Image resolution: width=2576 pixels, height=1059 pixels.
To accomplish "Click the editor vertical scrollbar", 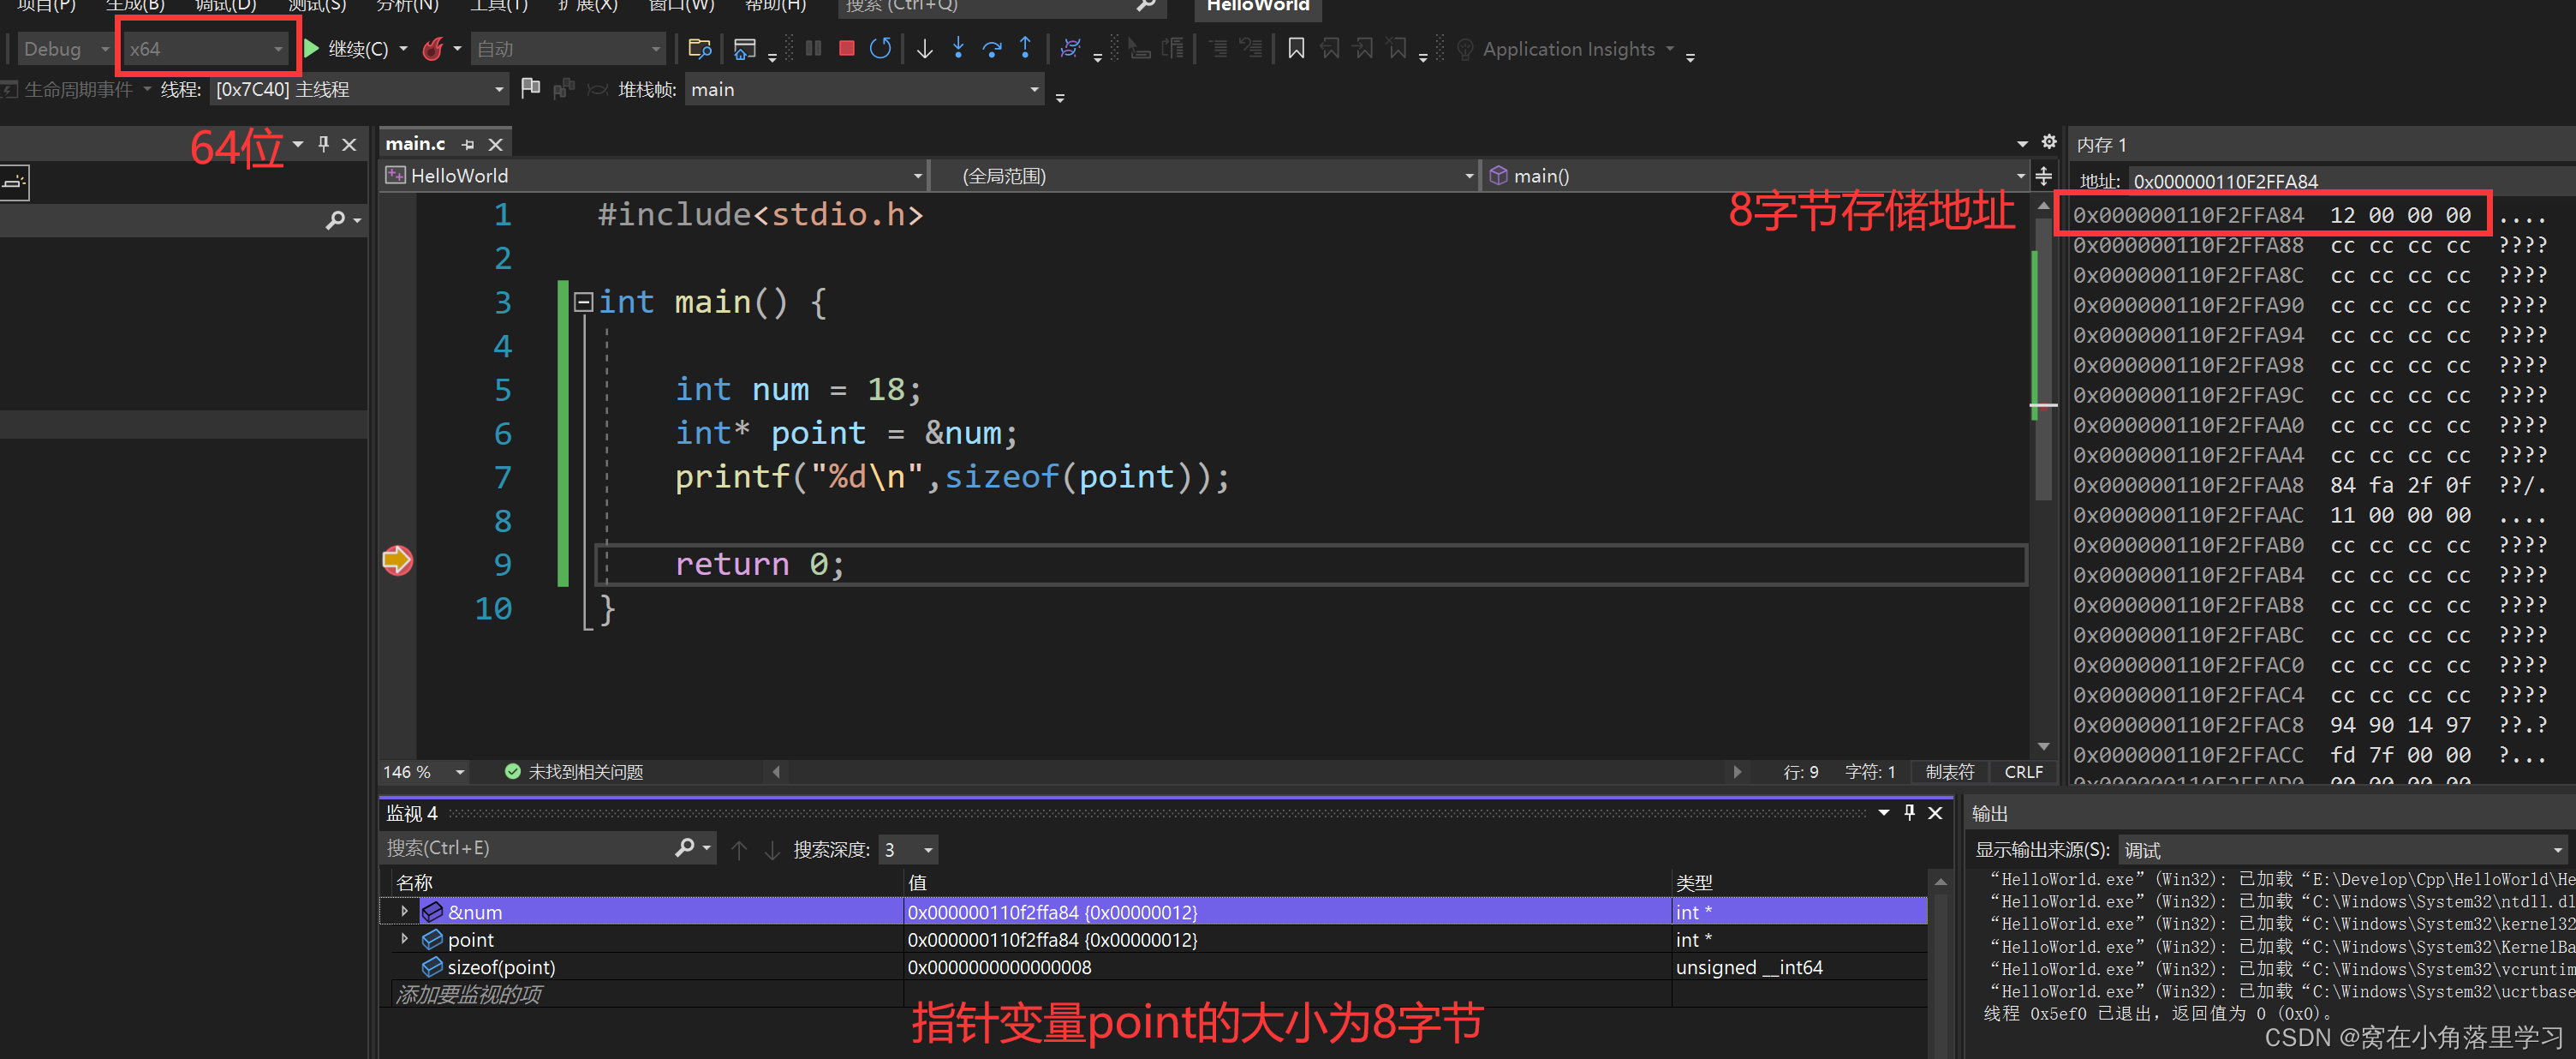I will (2044, 476).
